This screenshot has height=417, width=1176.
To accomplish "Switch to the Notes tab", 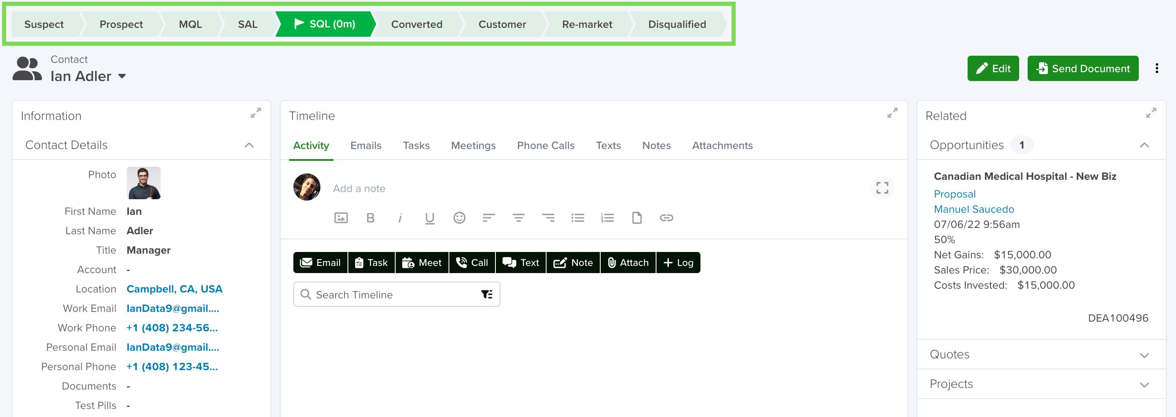I will tap(656, 145).
